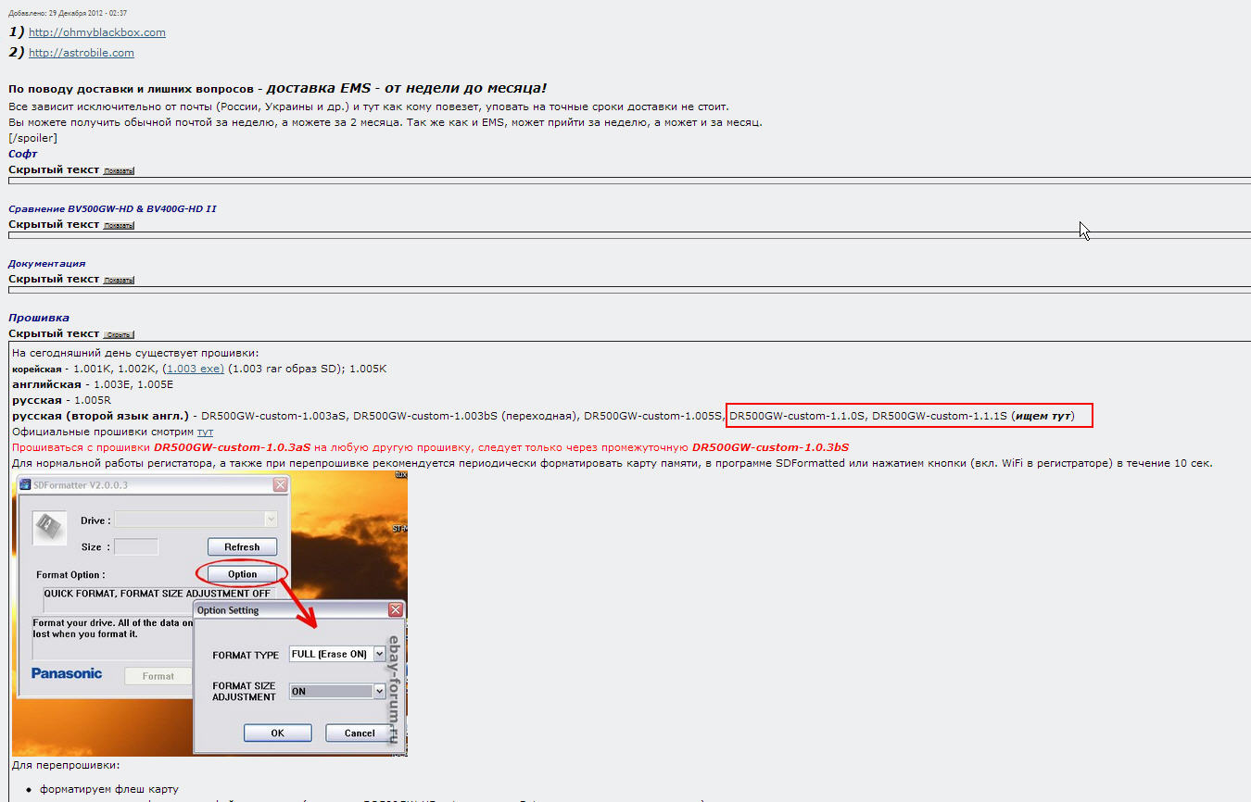Click the Panasonic logo
The height and width of the screenshot is (802, 1251).
[67, 673]
